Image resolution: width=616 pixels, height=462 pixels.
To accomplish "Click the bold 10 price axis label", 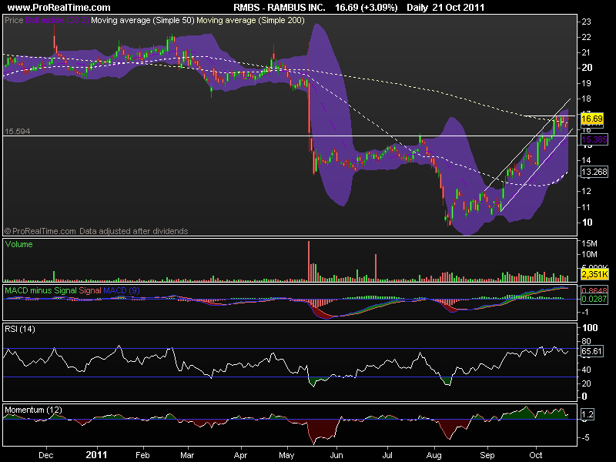I will pyautogui.click(x=587, y=223).
